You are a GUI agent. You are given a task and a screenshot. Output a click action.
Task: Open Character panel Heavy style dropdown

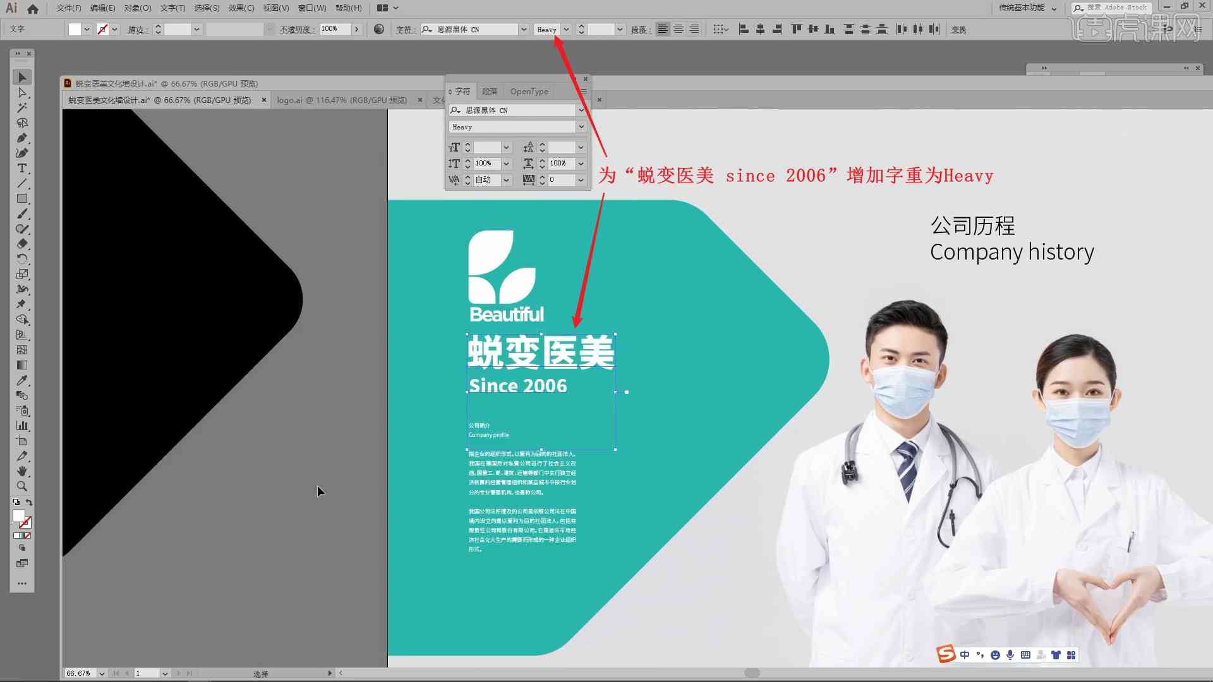581,127
